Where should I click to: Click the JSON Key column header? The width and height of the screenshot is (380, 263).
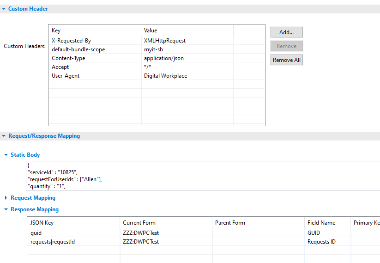point(42,223)
